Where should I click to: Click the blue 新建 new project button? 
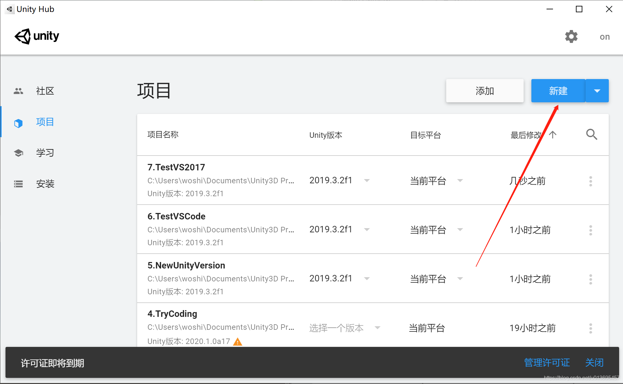558,91
